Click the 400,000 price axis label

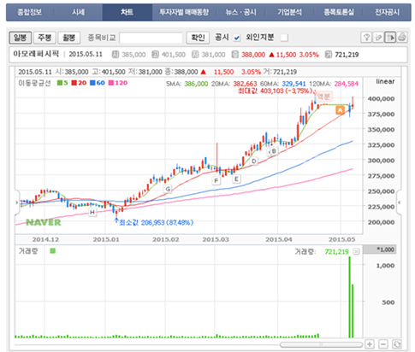(381, 99)
